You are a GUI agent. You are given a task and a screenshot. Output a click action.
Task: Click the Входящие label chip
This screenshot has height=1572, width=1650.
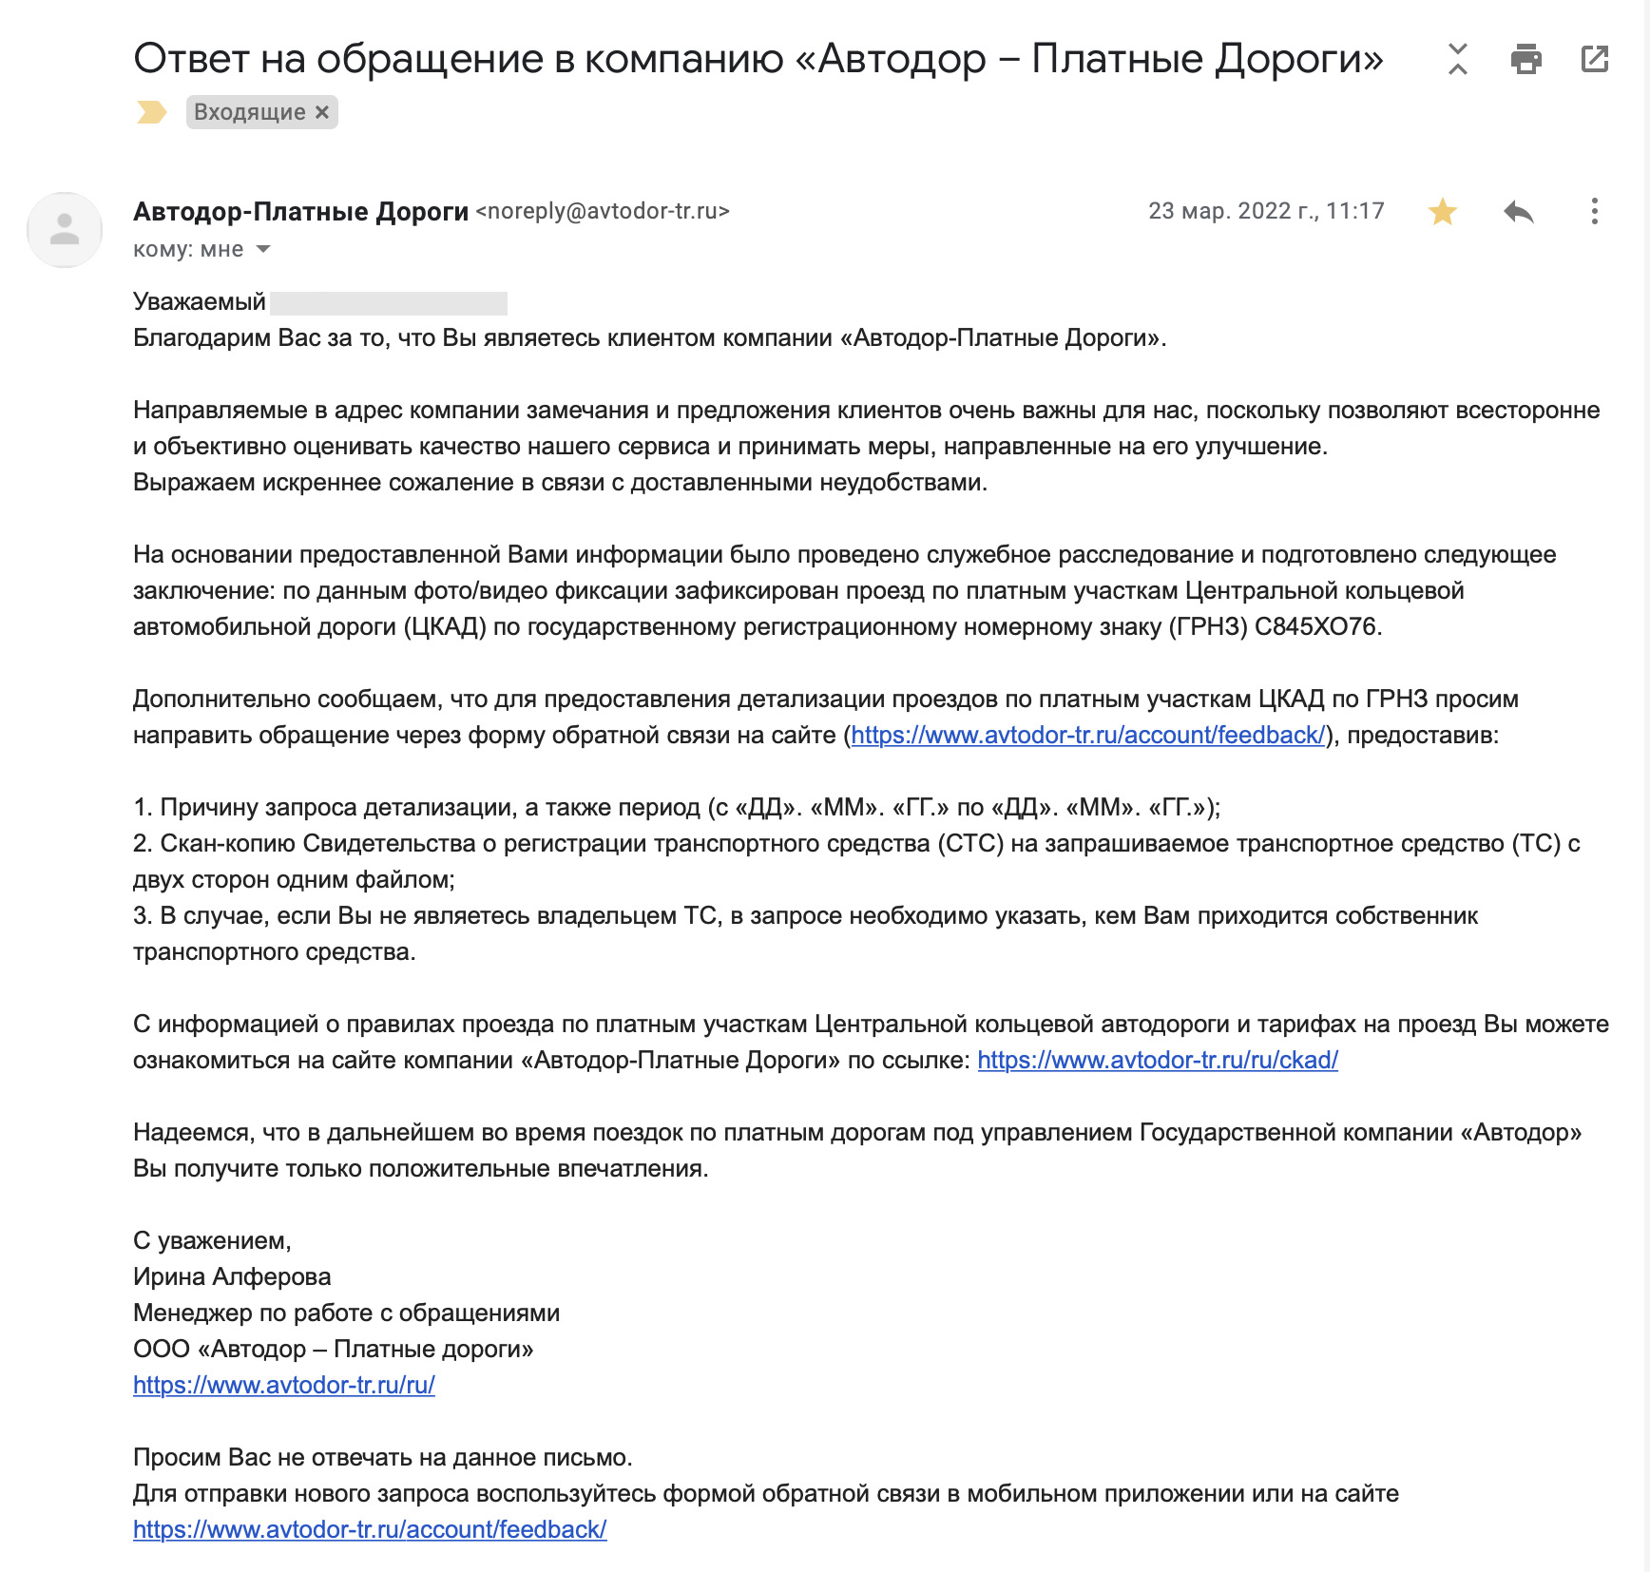[249, 112]
